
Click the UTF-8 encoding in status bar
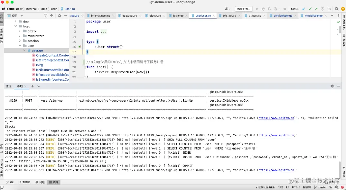296,187
